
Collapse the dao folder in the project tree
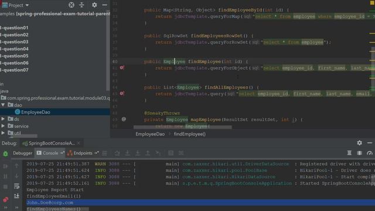click(3, 105)
